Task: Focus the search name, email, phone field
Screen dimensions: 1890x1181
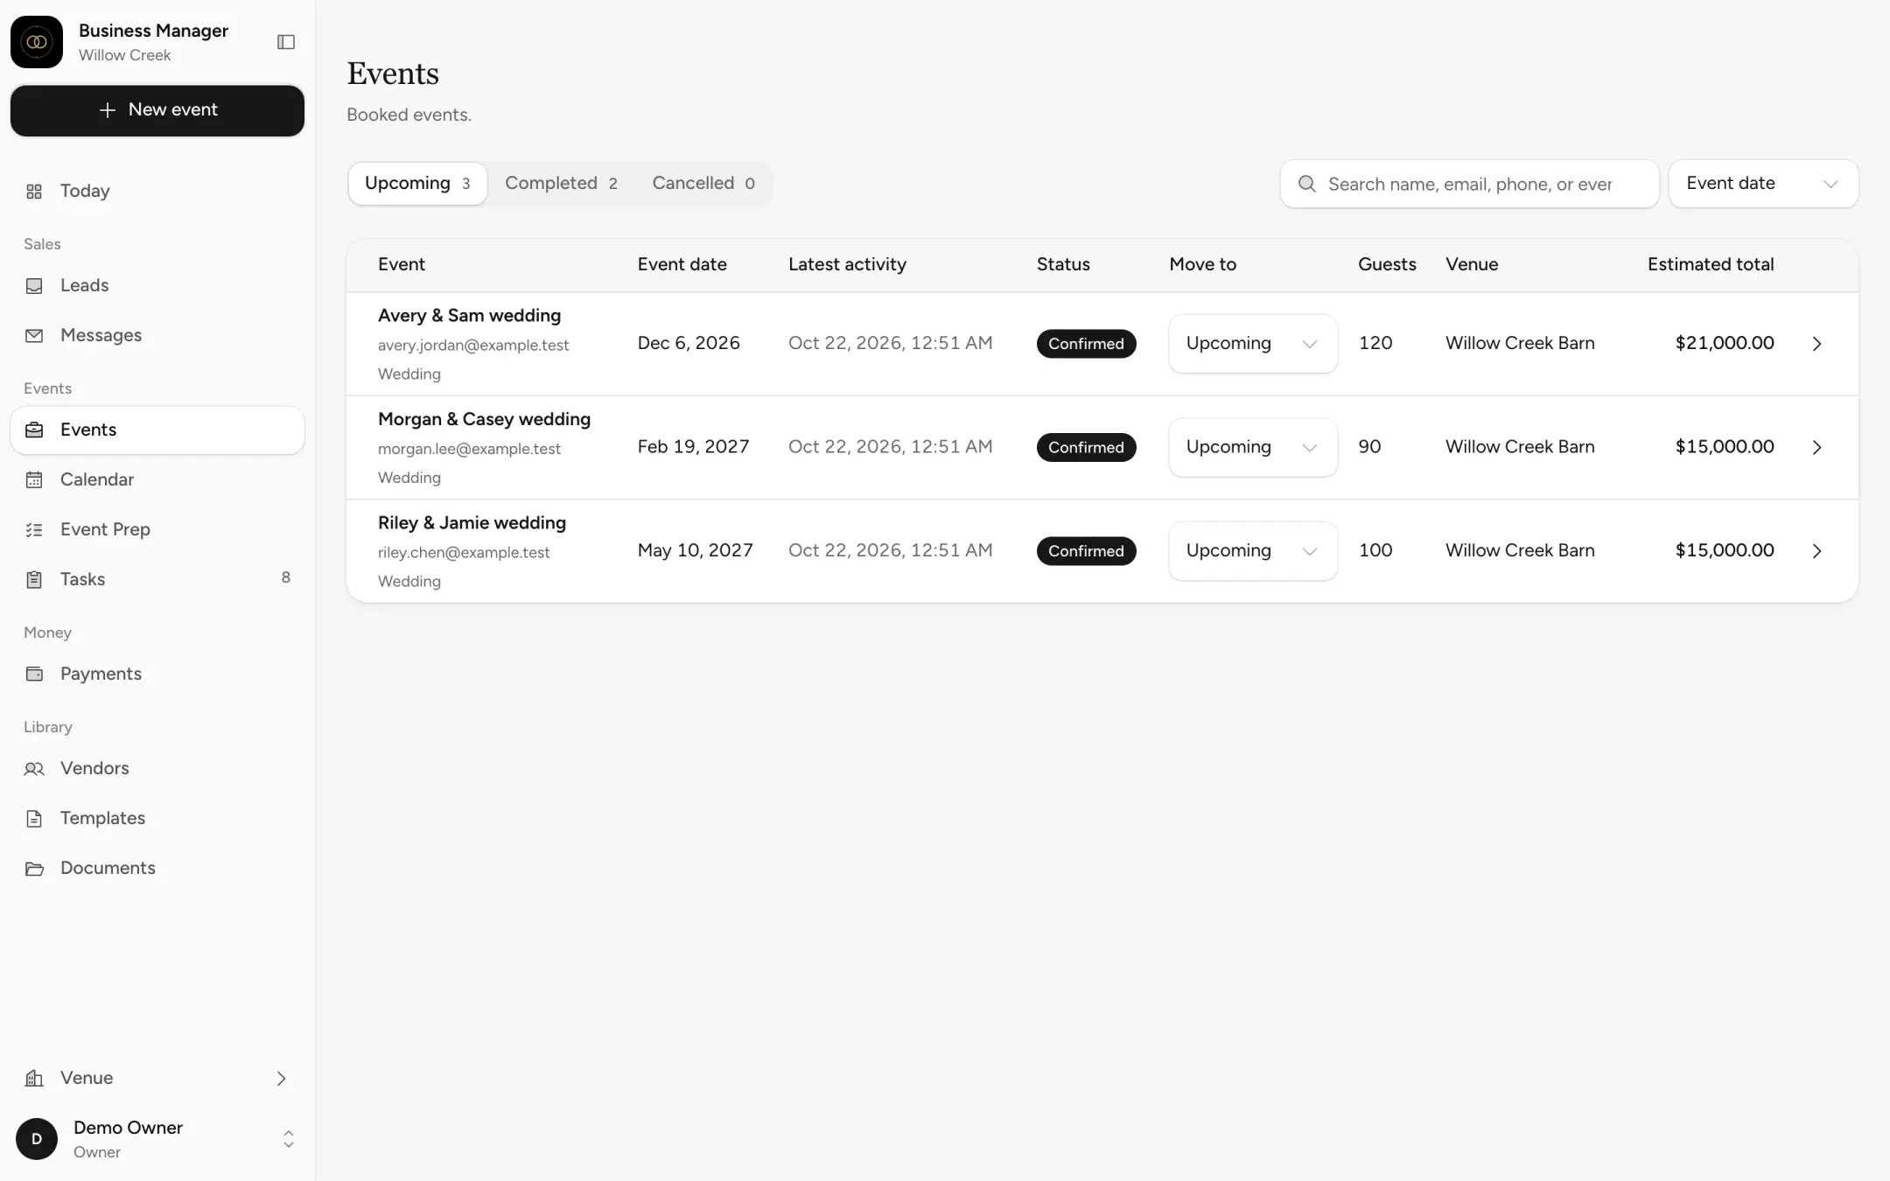Action: click(x=1469, y=184)
